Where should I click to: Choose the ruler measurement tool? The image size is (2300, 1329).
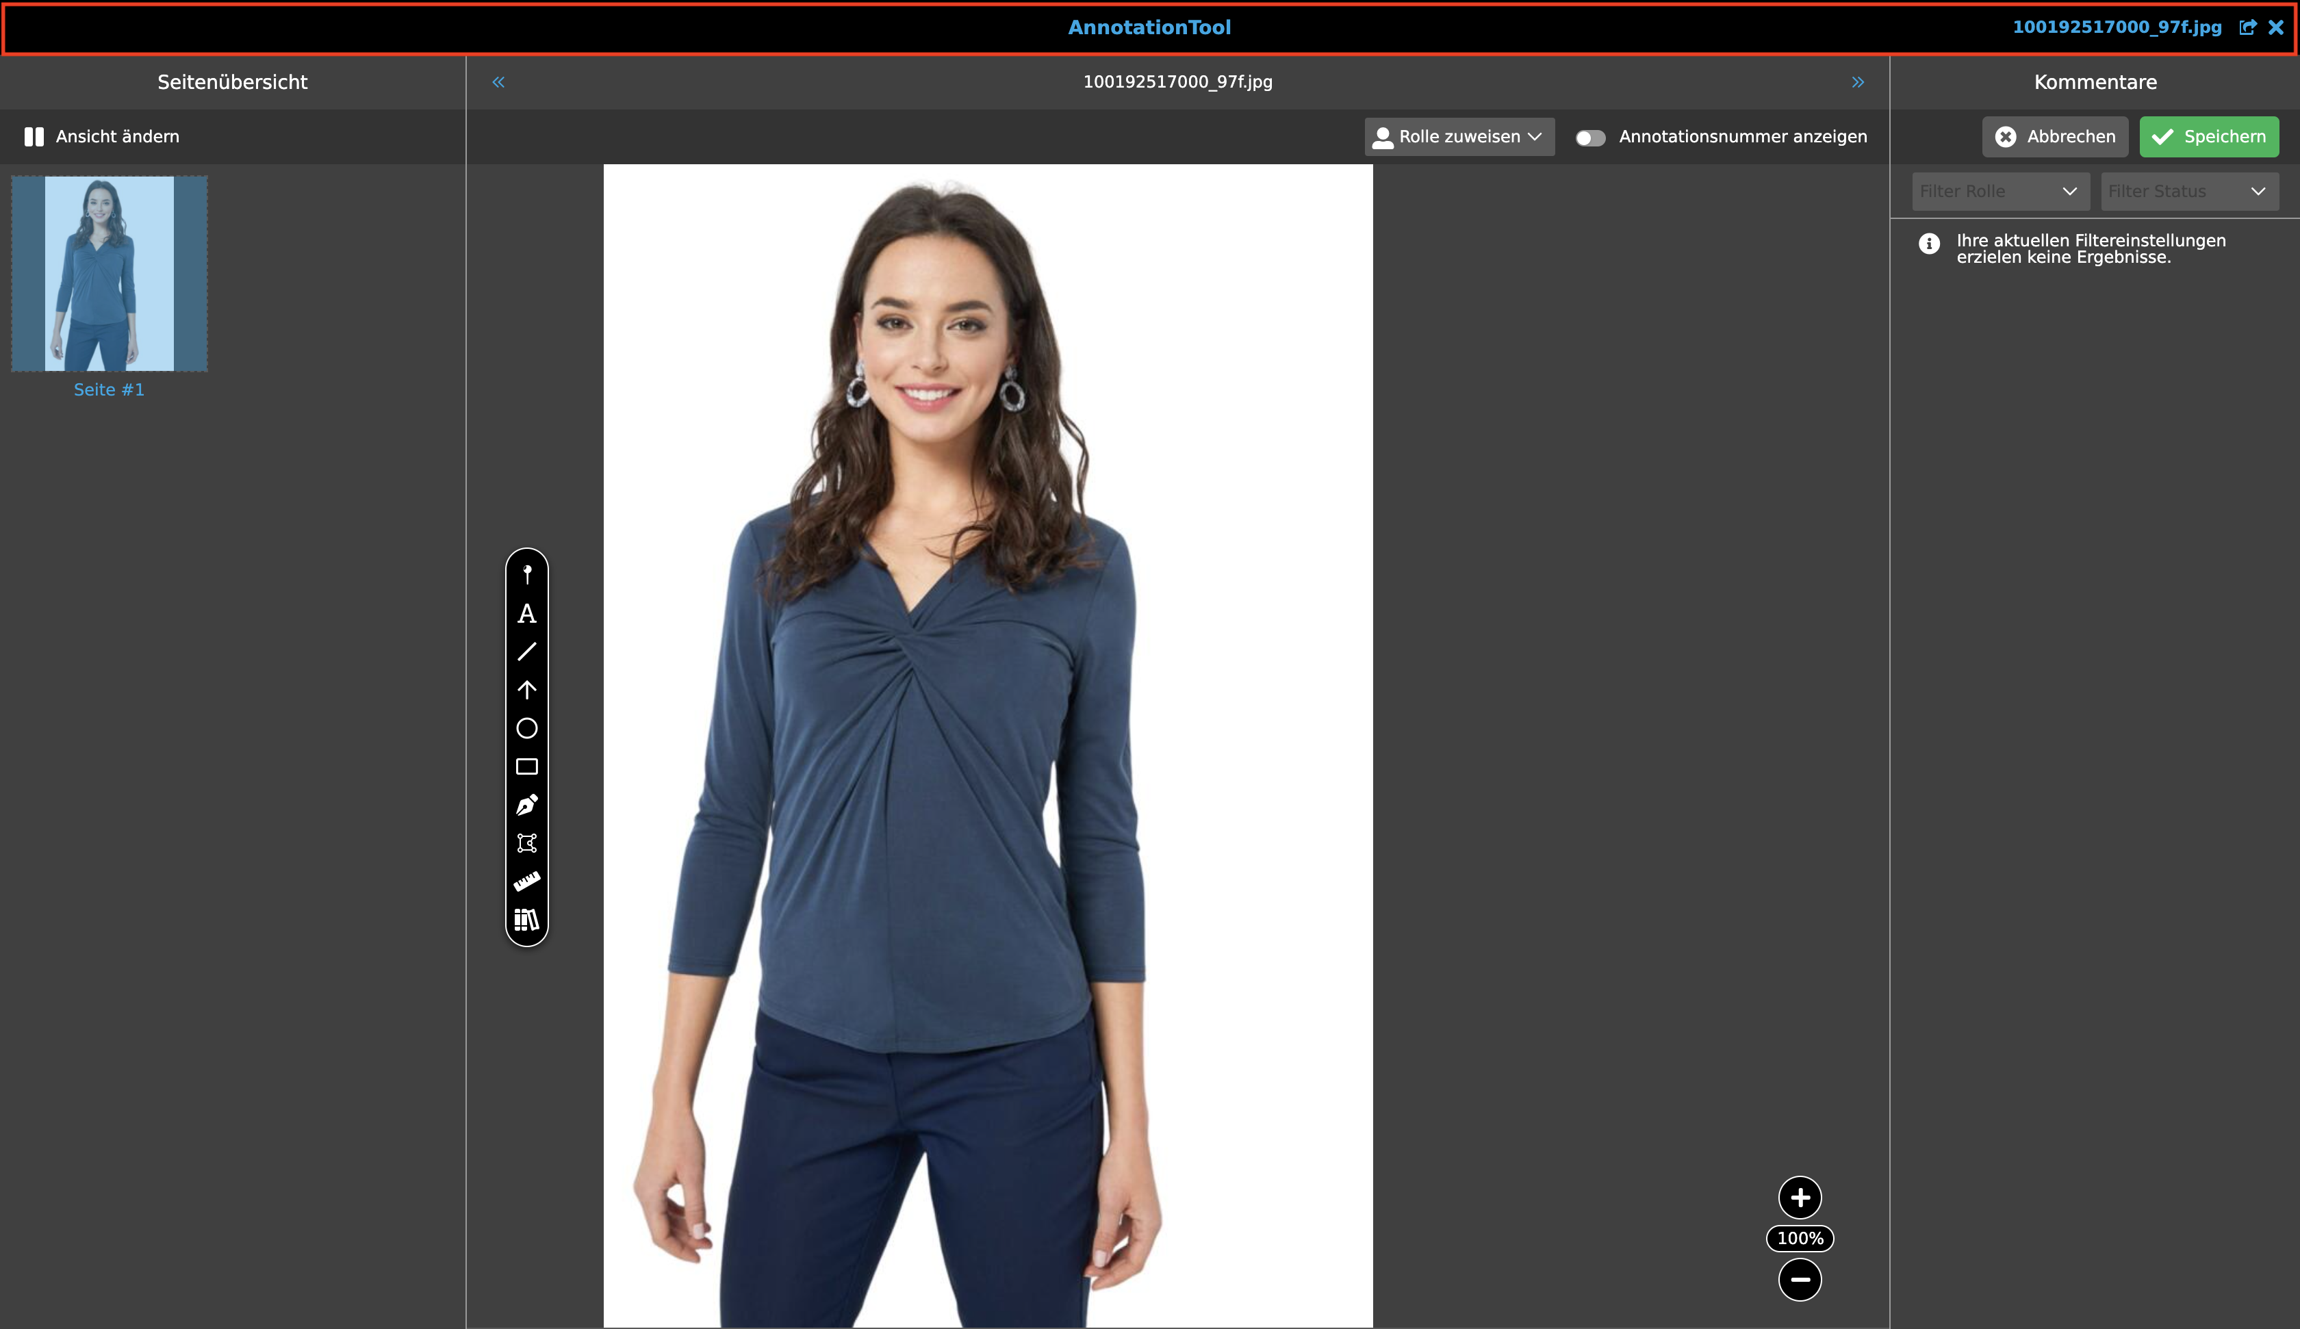pos(526,881)
